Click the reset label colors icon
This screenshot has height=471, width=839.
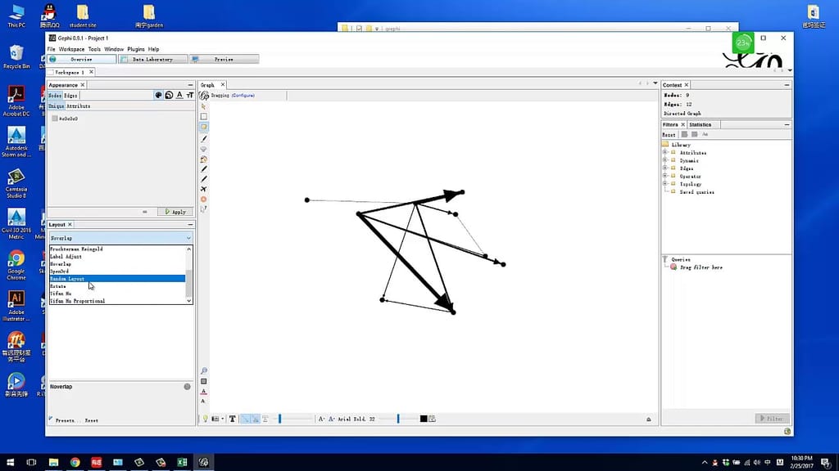[x=204, y=392]
